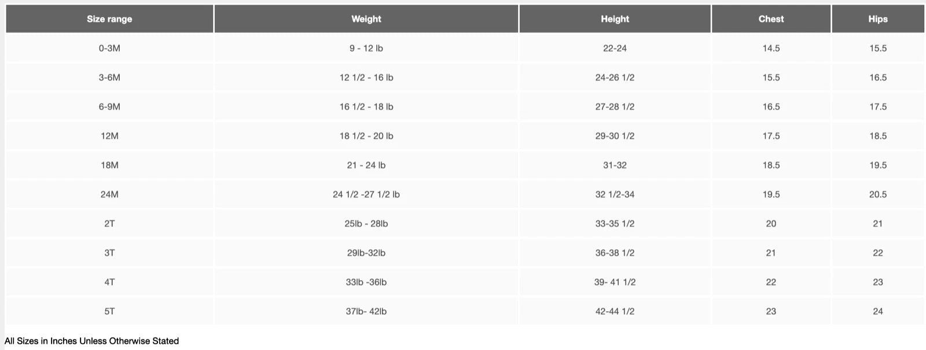Click the Height column header

615,19
